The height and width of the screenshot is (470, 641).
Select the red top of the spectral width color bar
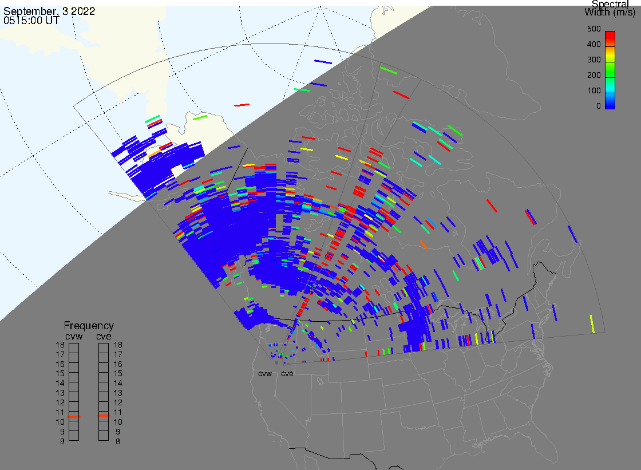[610, 38]
